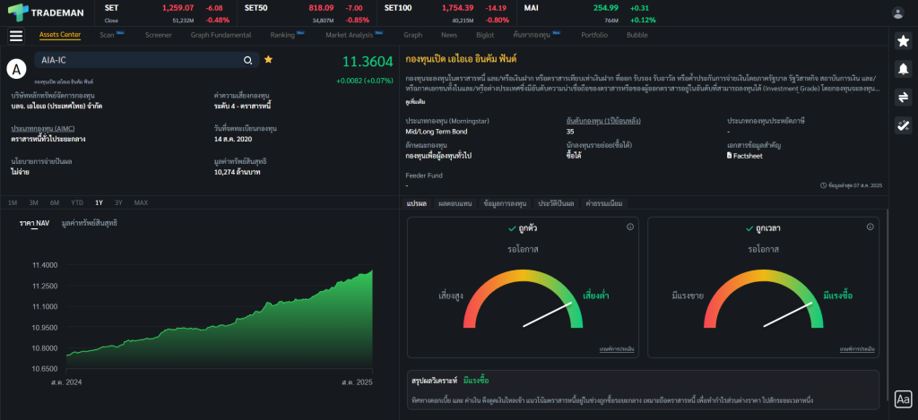Click the swap arrows icon in sidebar
Image resolution: width=918 pixels, height=420 pixels.
[903, 98]
